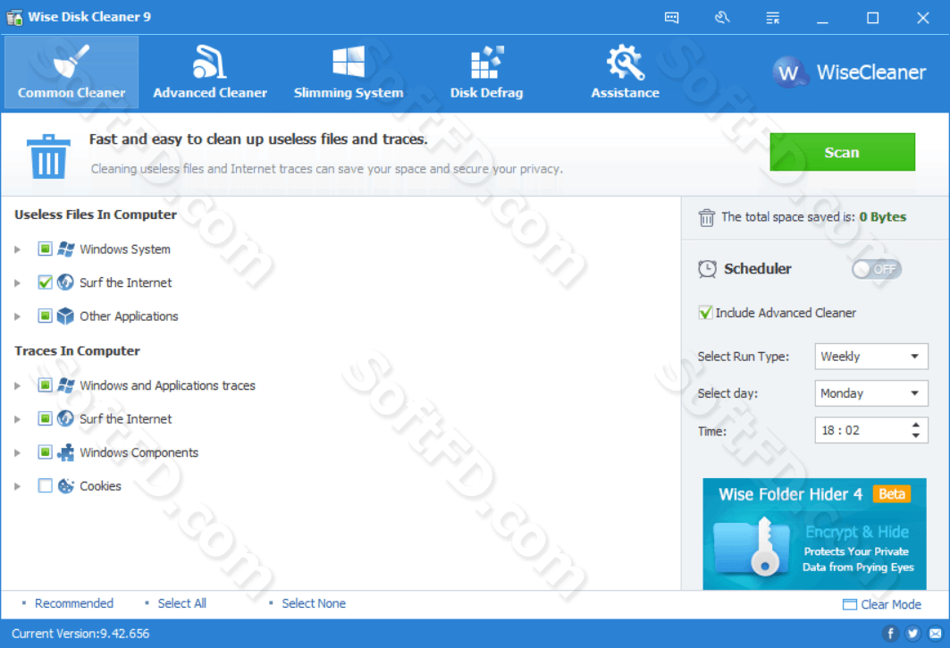Open the Wise Folder Hider 4 banner
950x648 pixels.
(814, 534)
